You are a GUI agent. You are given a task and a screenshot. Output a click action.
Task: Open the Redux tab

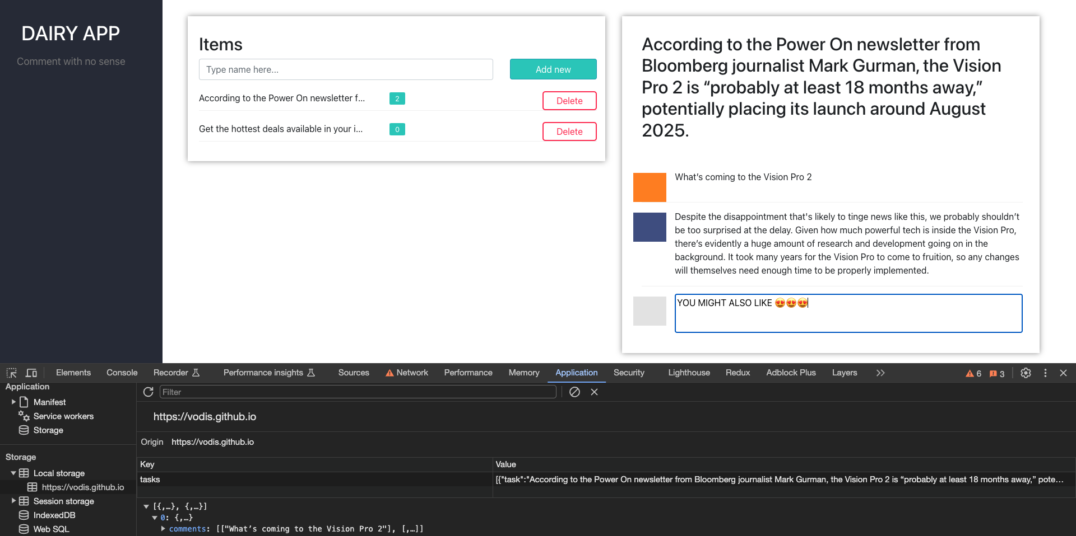coord(738,373)
